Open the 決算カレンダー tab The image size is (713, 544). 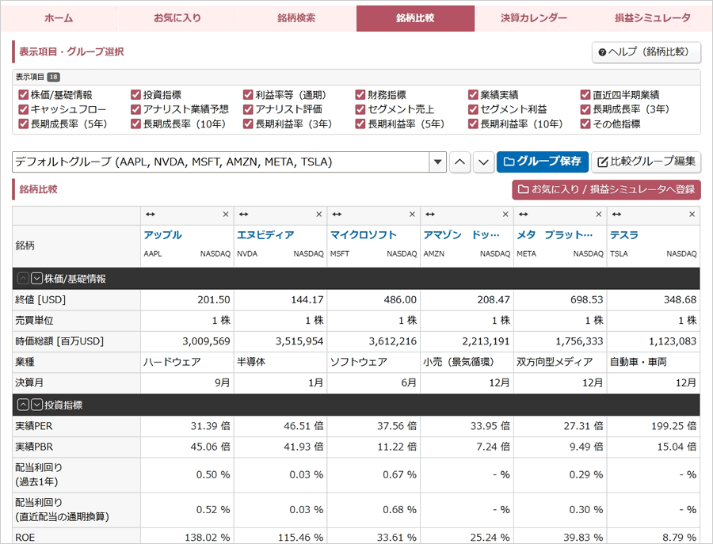point(534,18)
